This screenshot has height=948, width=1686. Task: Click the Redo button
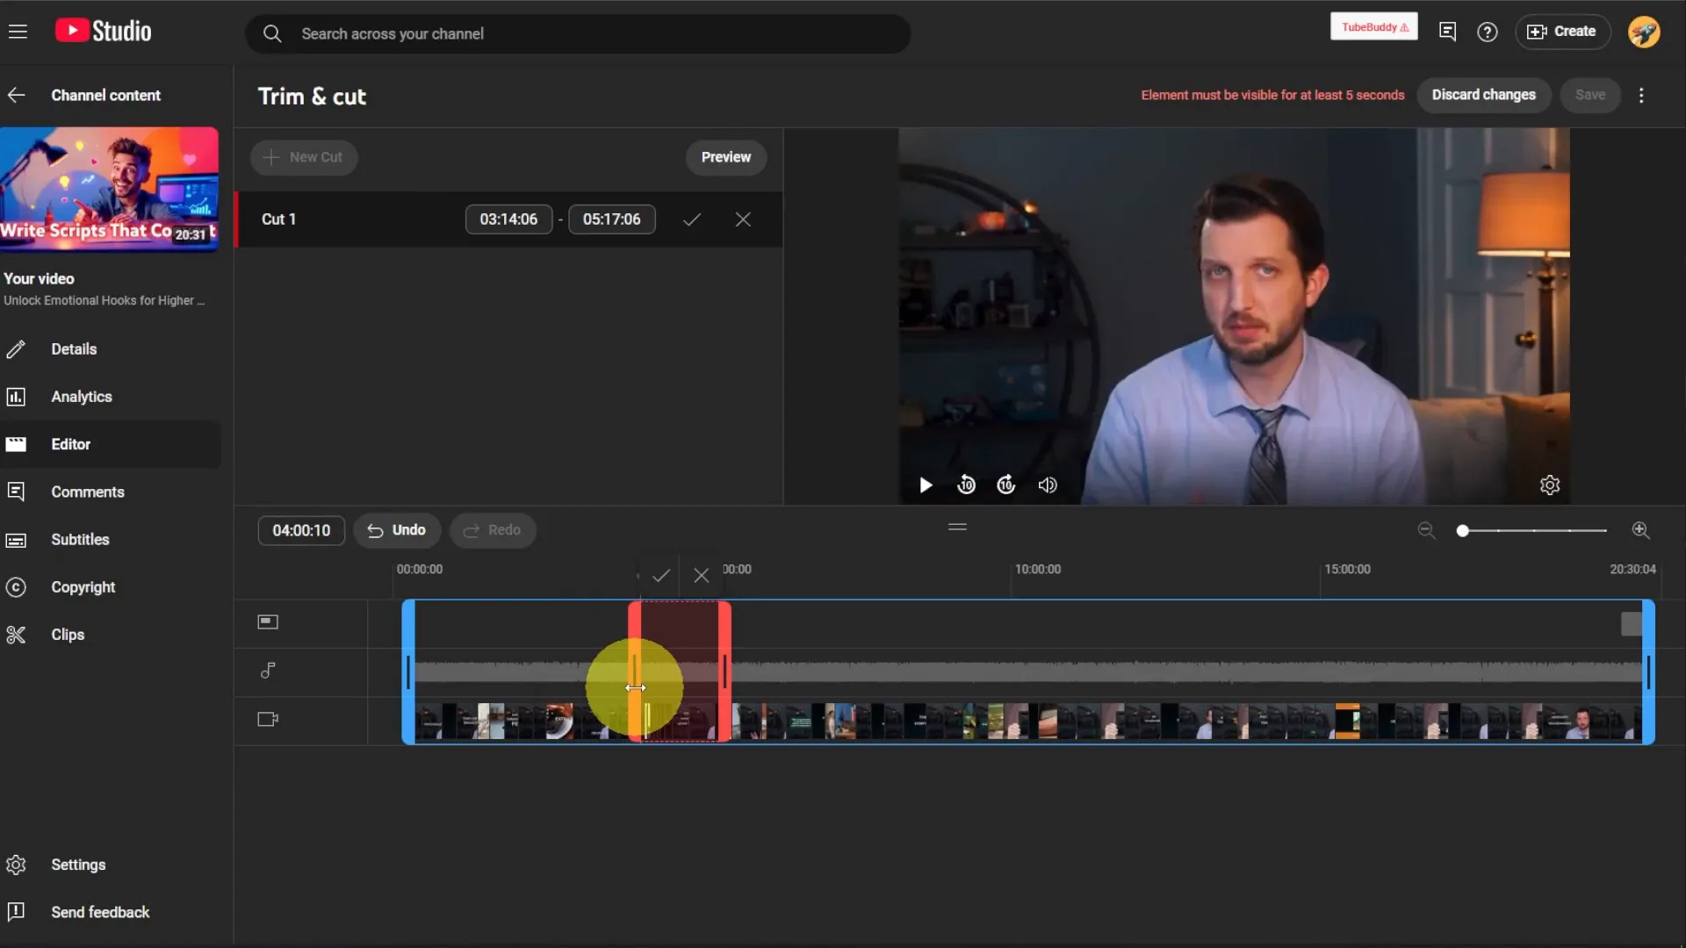point(493,530)
